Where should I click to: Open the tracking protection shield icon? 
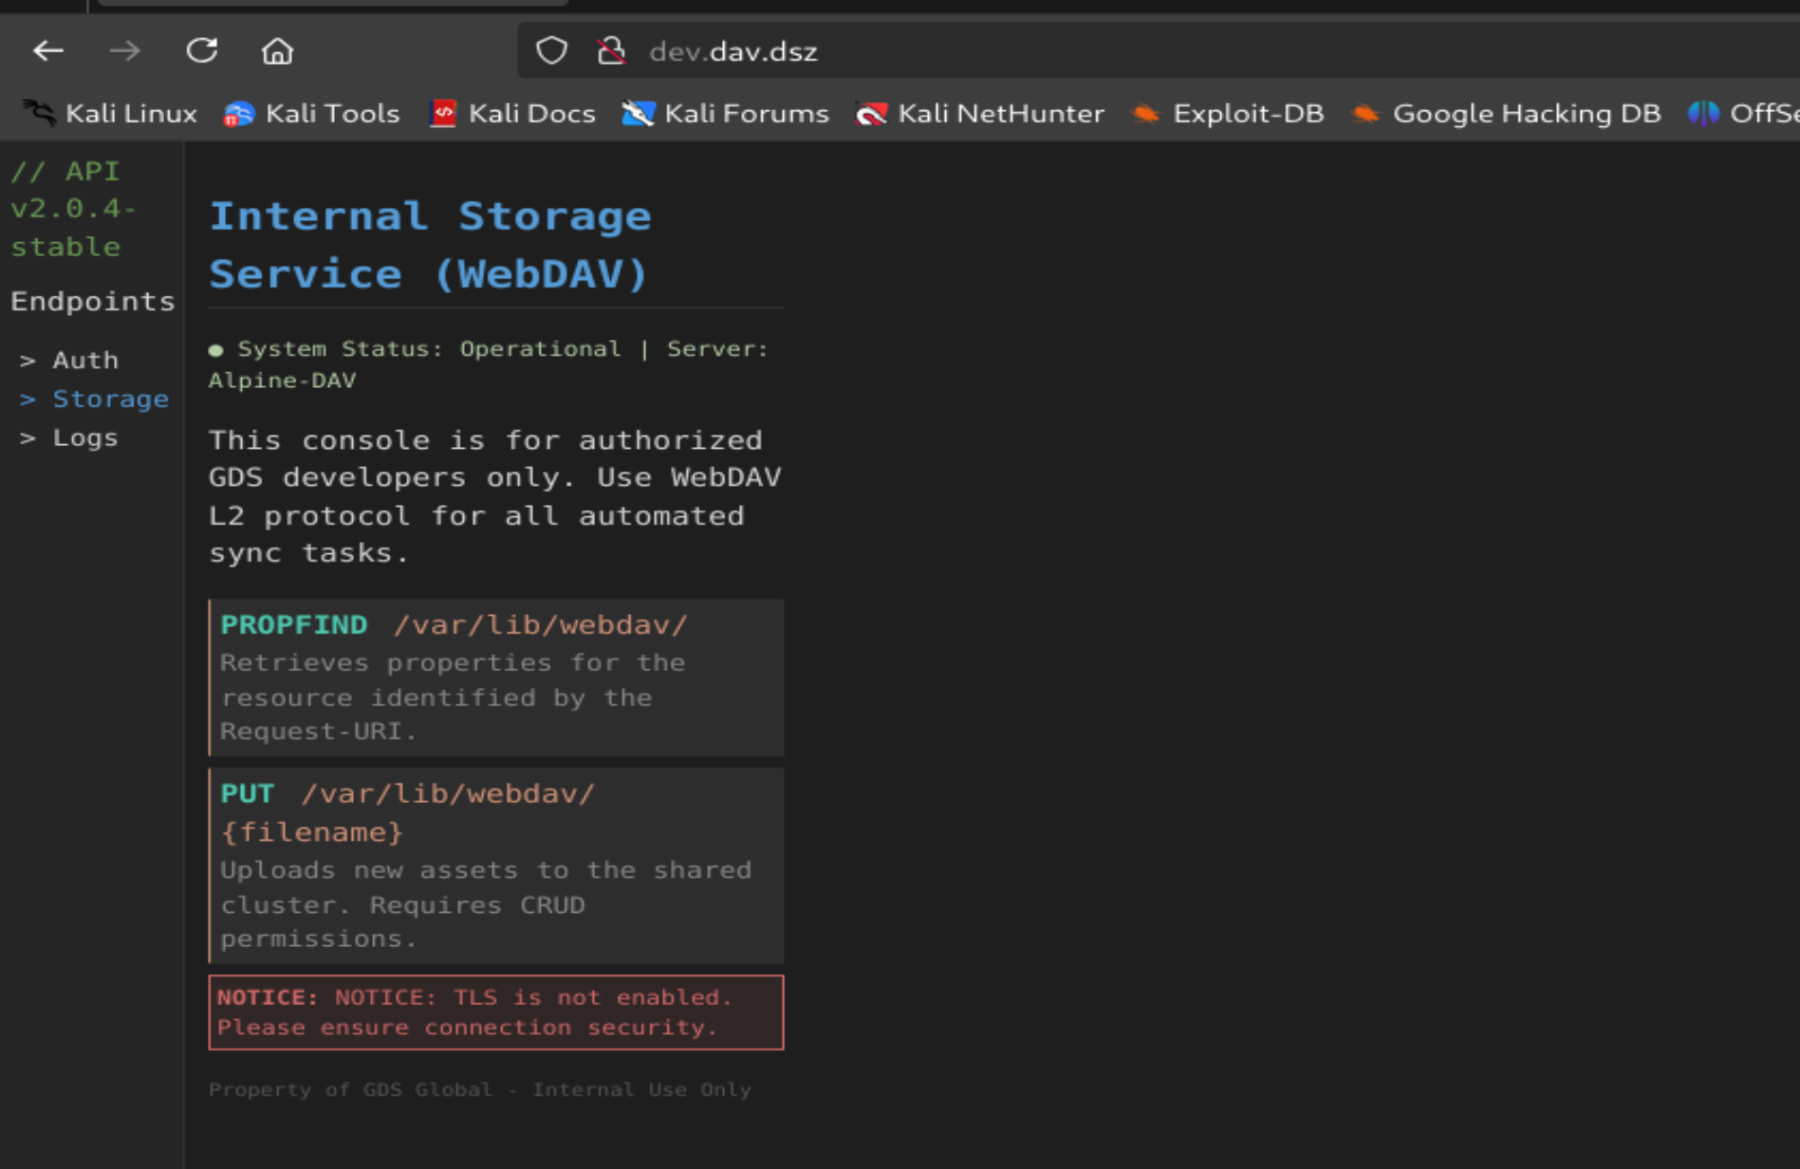(x=551, y=51)
